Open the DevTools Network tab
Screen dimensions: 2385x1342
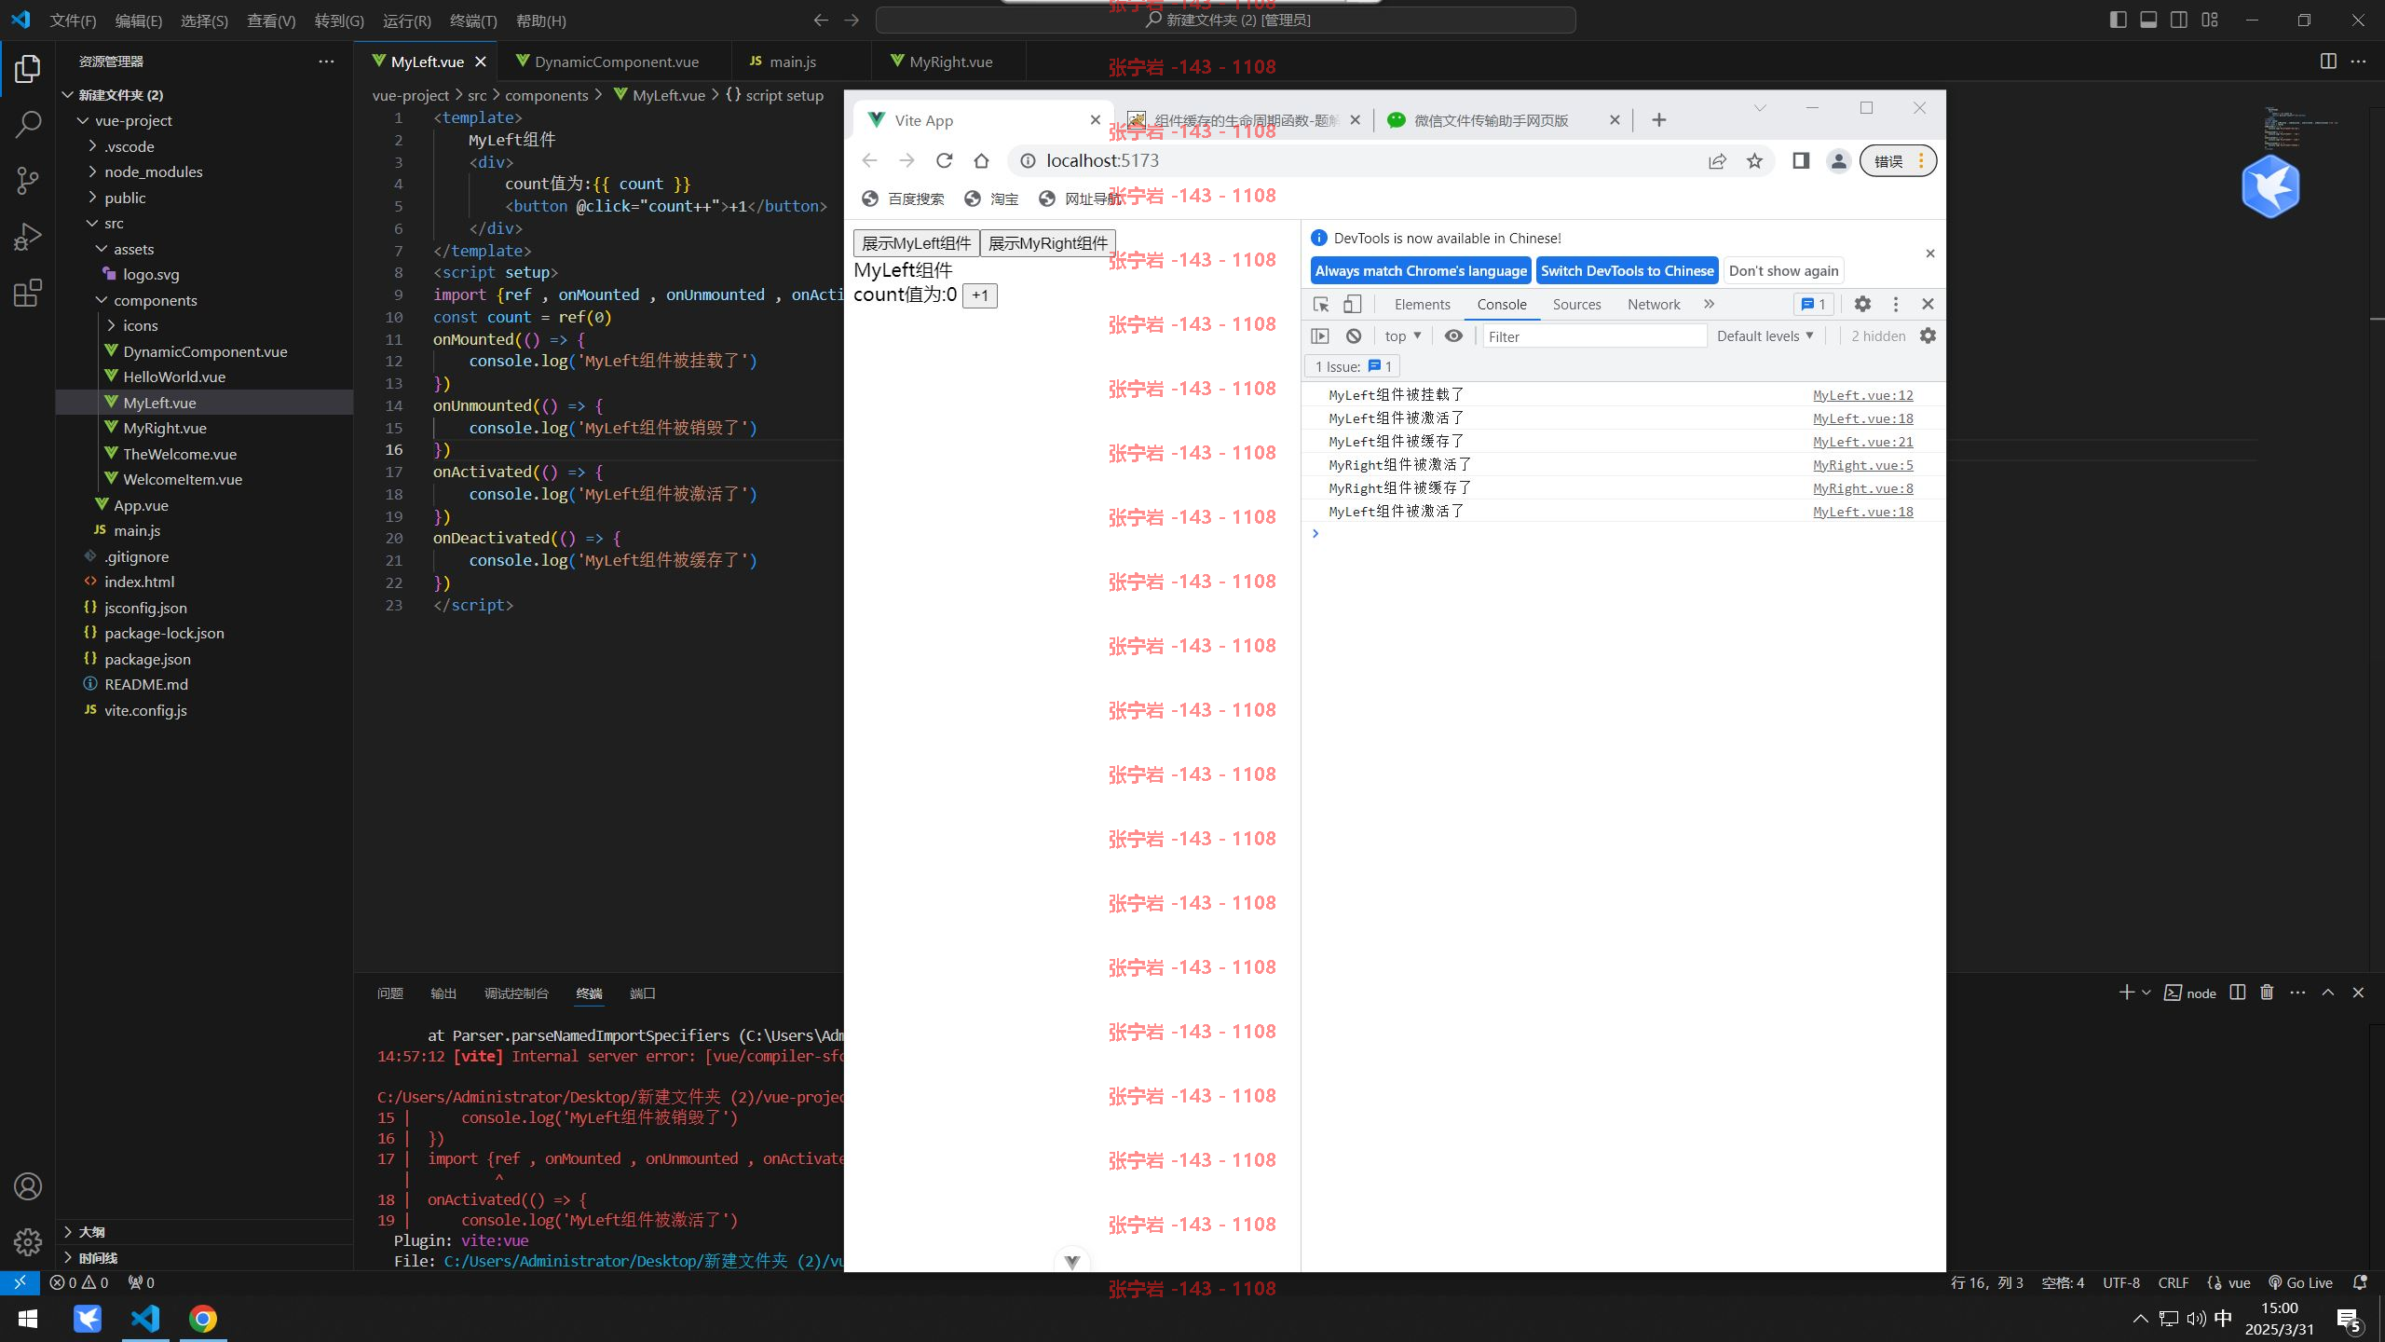1654,304
